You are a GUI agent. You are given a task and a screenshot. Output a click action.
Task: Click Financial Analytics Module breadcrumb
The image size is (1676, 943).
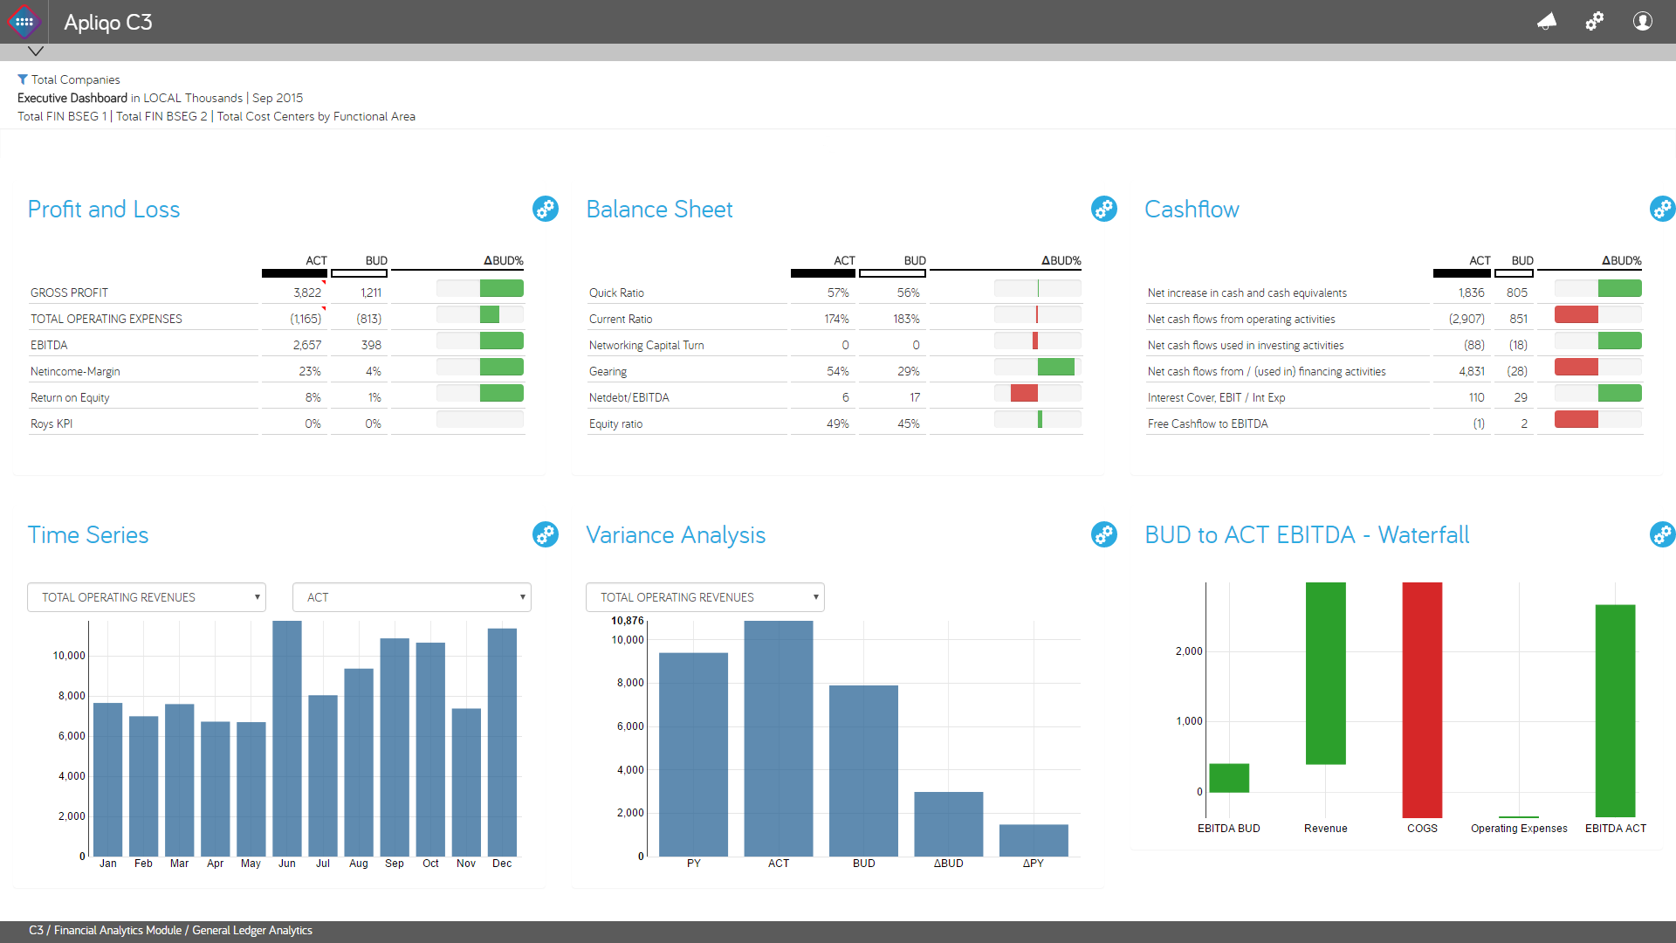[118, 931]
